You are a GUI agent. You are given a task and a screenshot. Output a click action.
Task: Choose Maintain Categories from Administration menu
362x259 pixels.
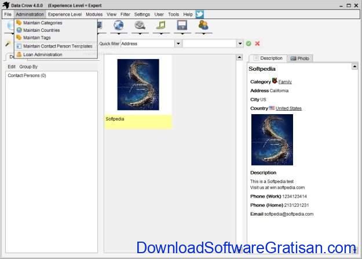(42, 23)
